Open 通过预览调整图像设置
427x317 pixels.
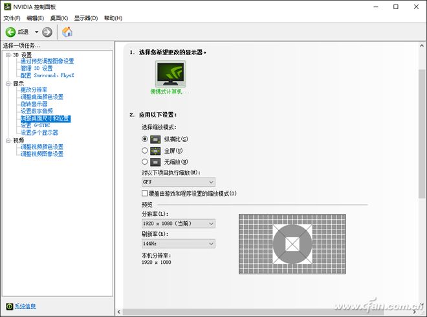47,61
